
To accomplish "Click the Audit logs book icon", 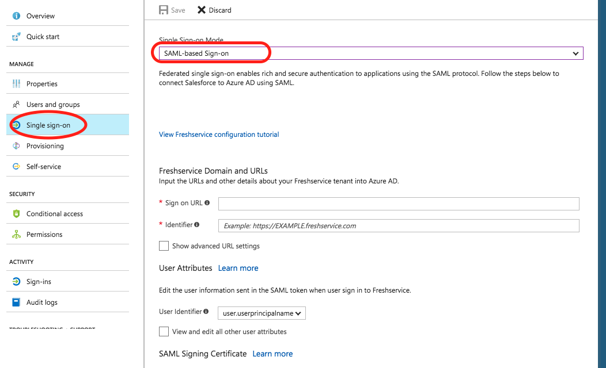I will (x=16, y=302).
